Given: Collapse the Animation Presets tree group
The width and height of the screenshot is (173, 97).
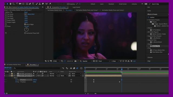Looking at the screenshot, I should (x=147, y=20).
